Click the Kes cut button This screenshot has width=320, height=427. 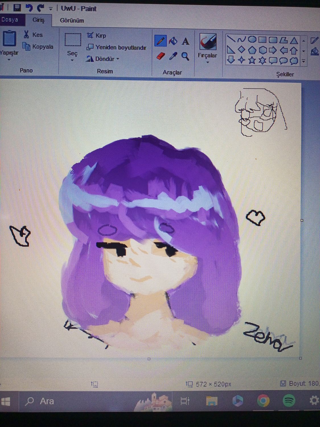point(33,34)
